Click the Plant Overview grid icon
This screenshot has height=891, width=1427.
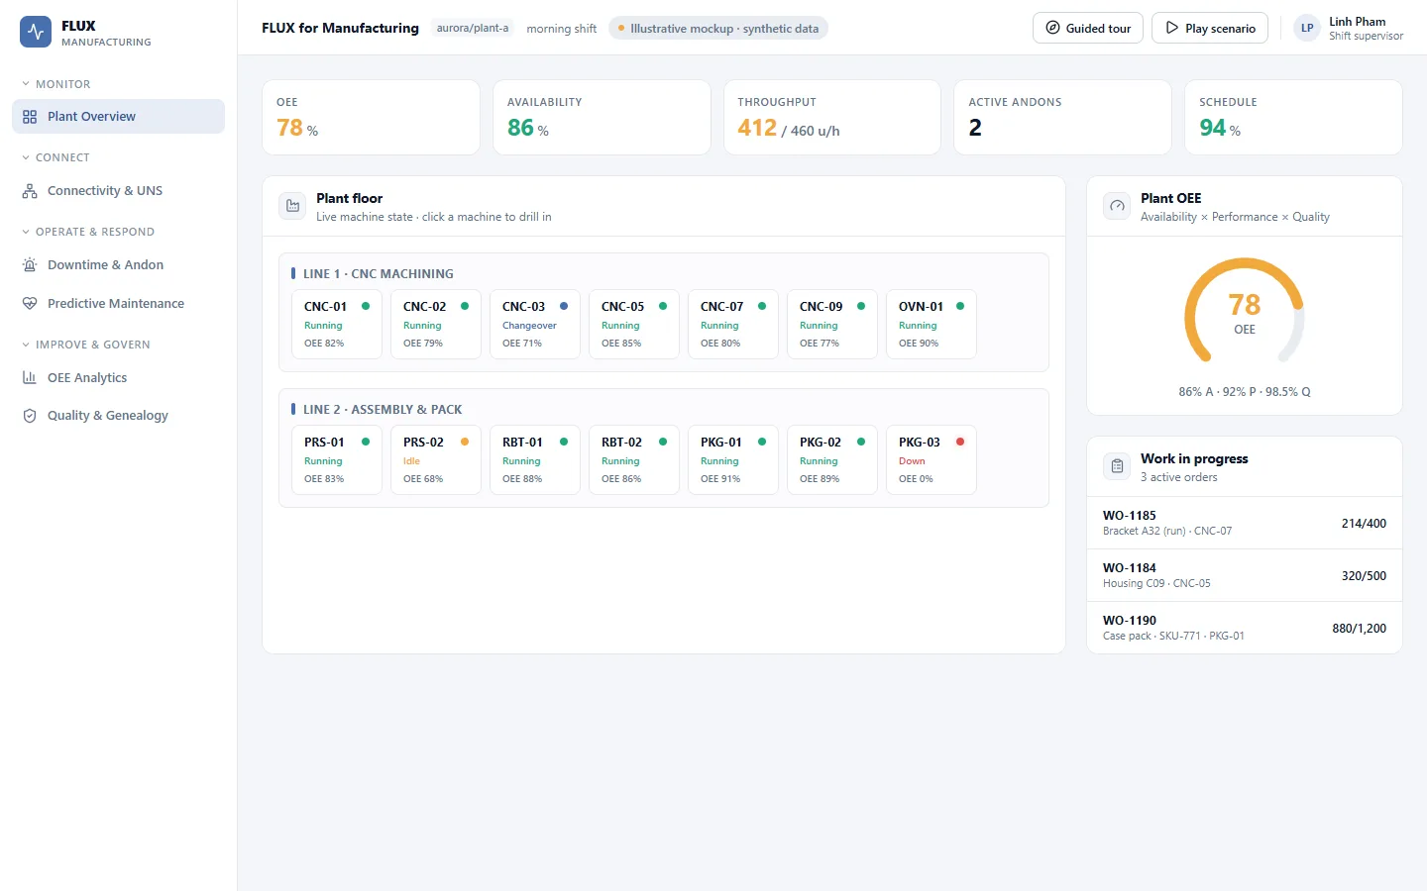[x=30, y=117]
